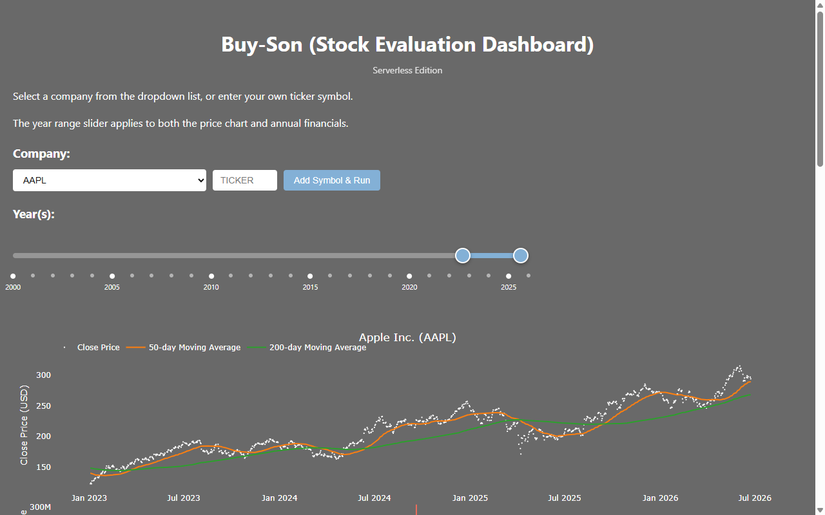Click the Year(s): label

coord(34,214)
